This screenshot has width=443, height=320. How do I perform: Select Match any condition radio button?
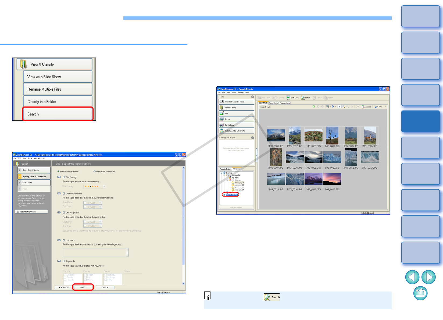click(94, 172)
